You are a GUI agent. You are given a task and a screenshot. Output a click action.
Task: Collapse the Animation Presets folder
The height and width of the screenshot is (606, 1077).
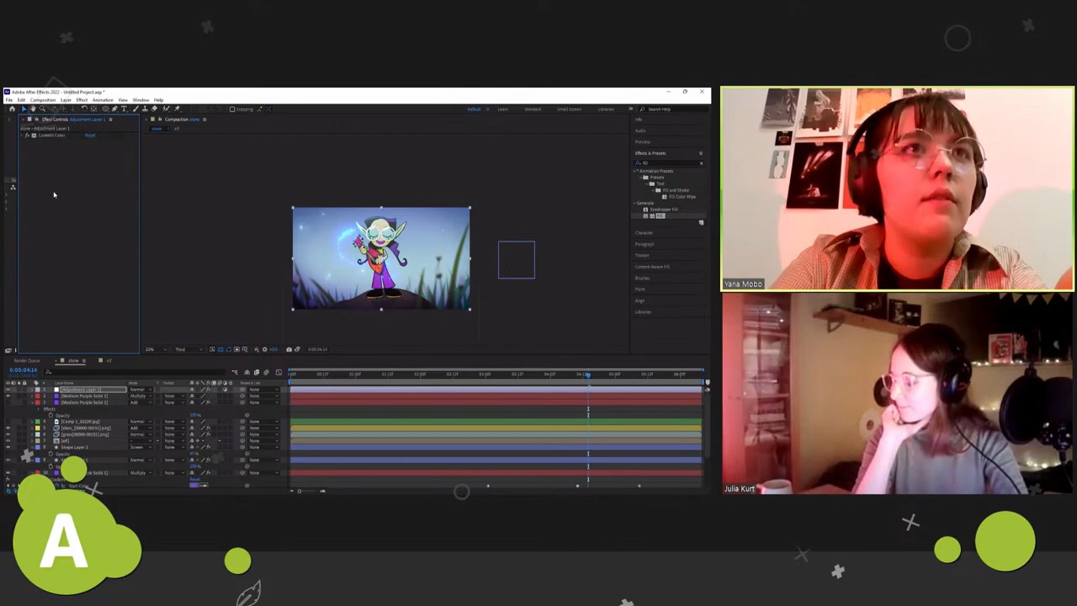(x=634, y=171)
